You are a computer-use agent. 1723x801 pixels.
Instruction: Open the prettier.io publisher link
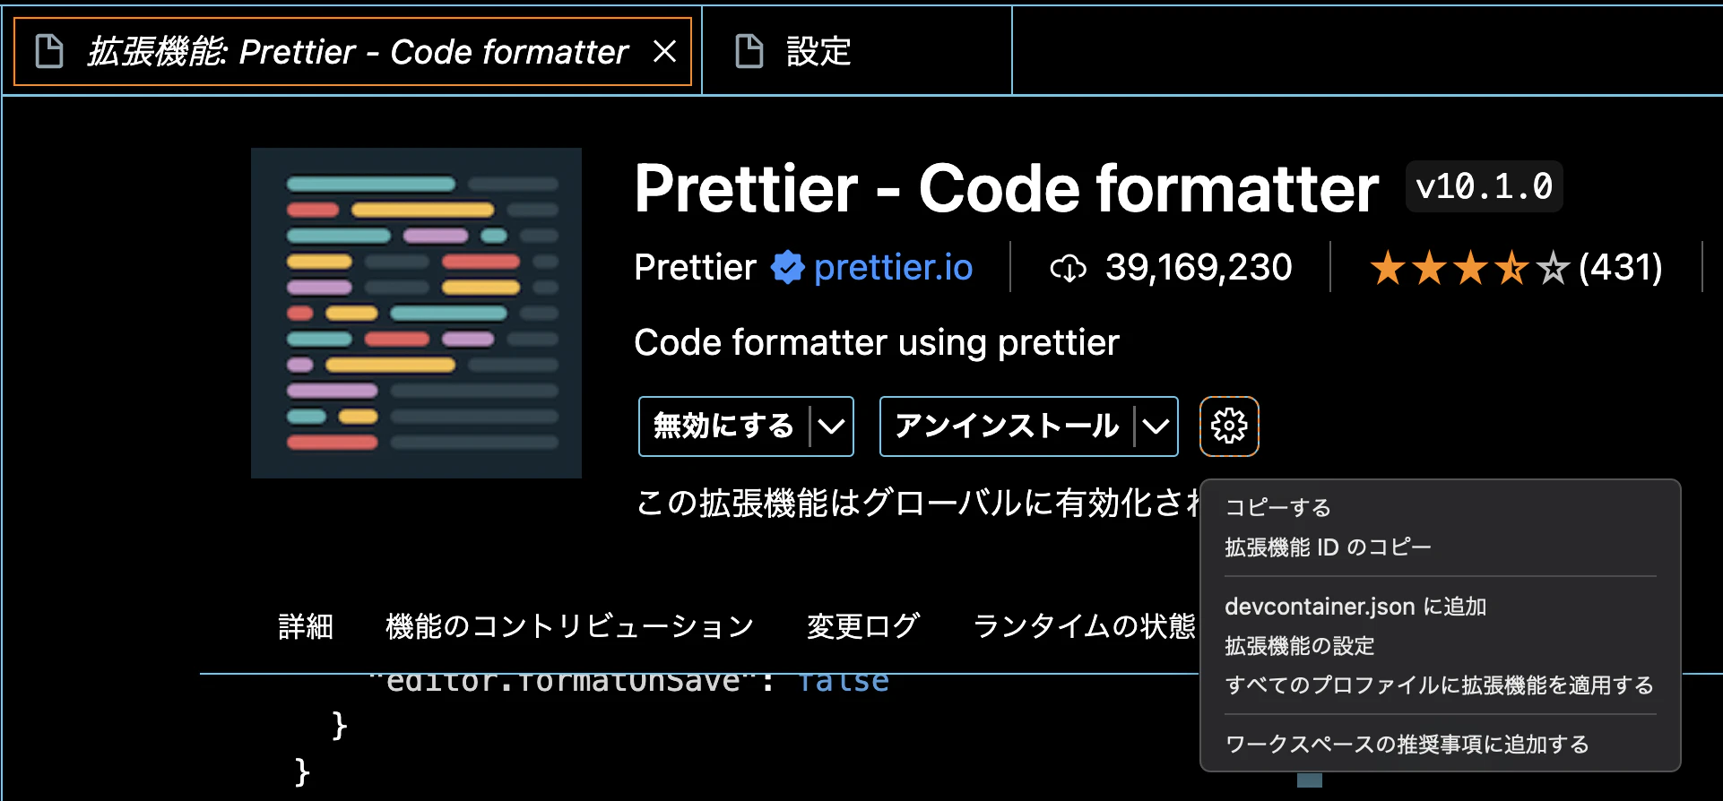click(893, 267)
